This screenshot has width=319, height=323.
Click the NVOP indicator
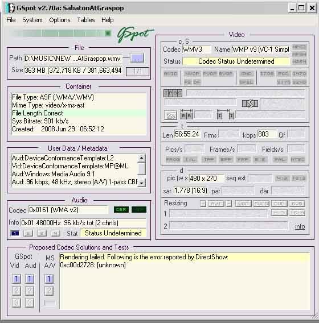pos(192,74)
